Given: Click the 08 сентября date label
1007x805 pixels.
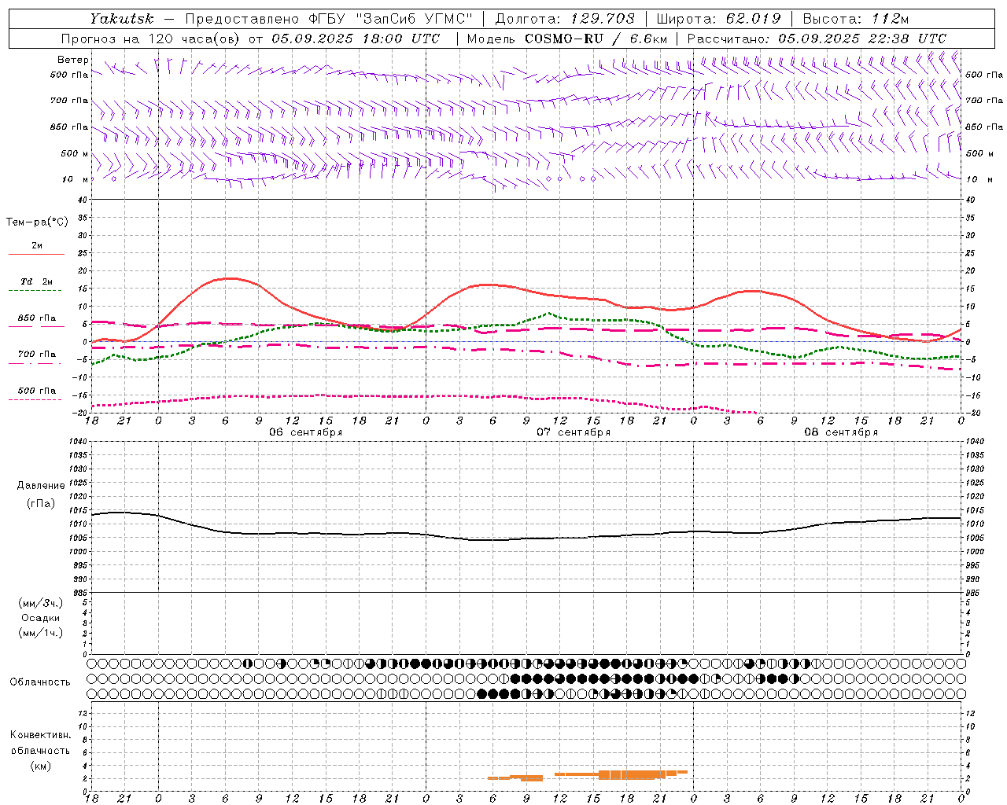Looking at the screenshot, I should click(x=841, y=432).
